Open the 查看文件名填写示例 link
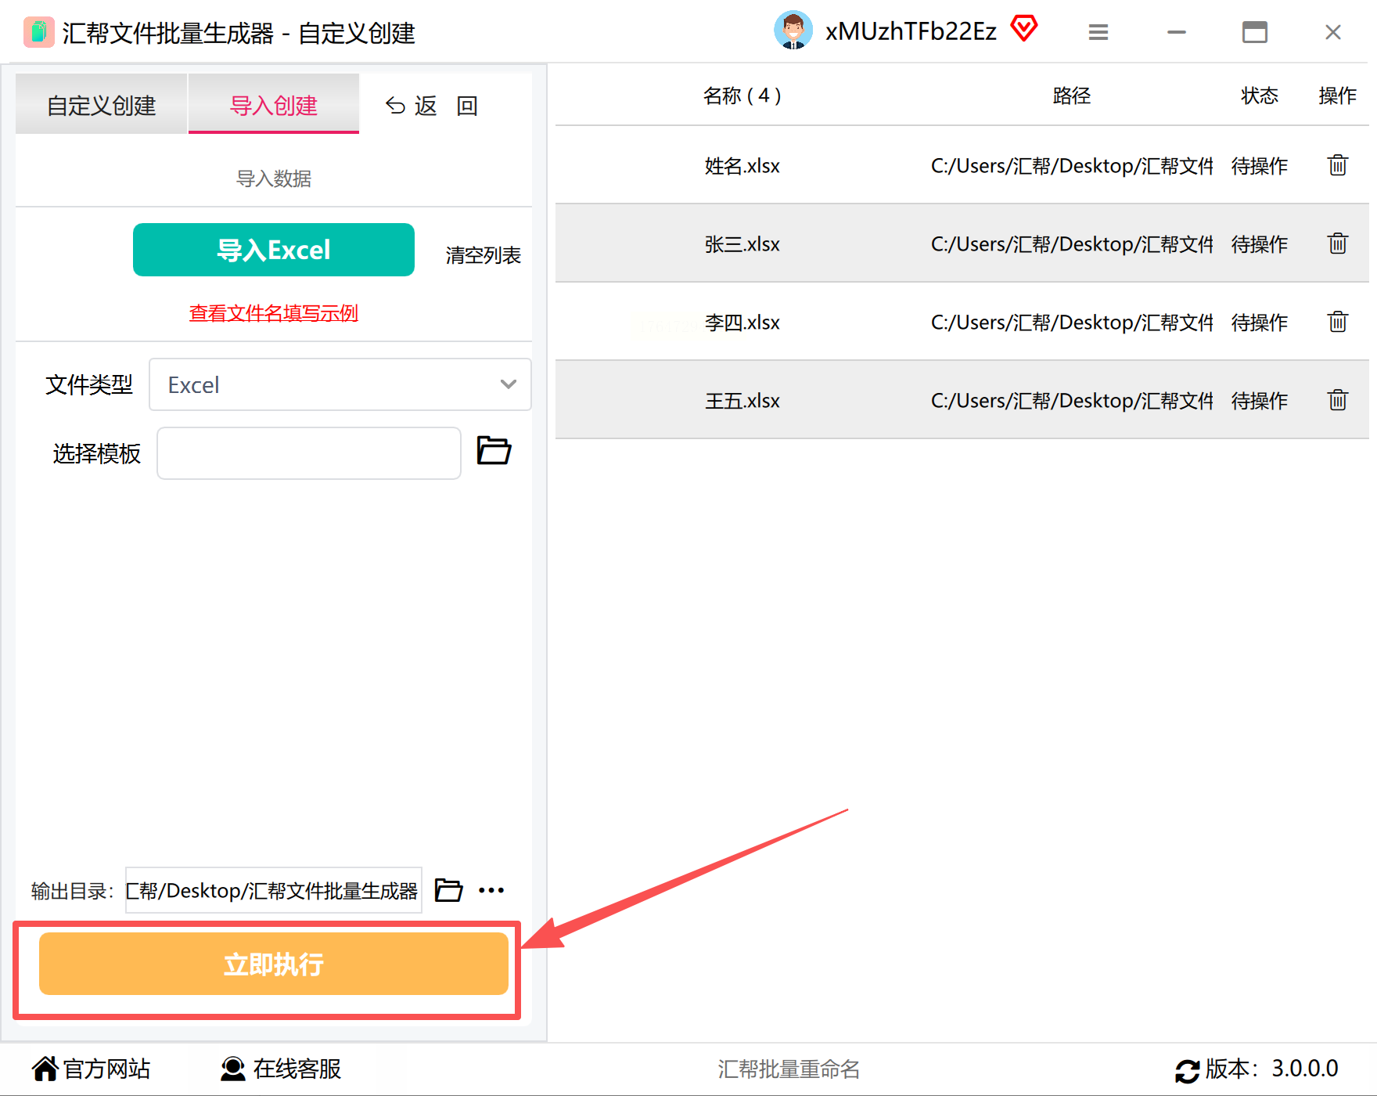Viewport: 1377px width, 1096px height. tap(274, 313)
